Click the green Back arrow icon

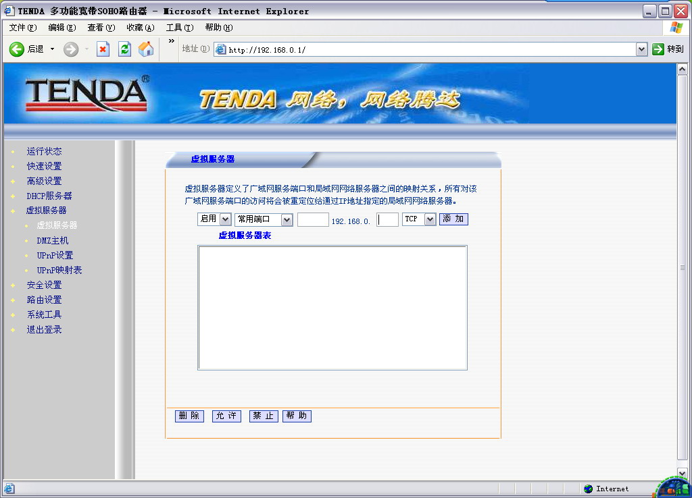(17, 49)
